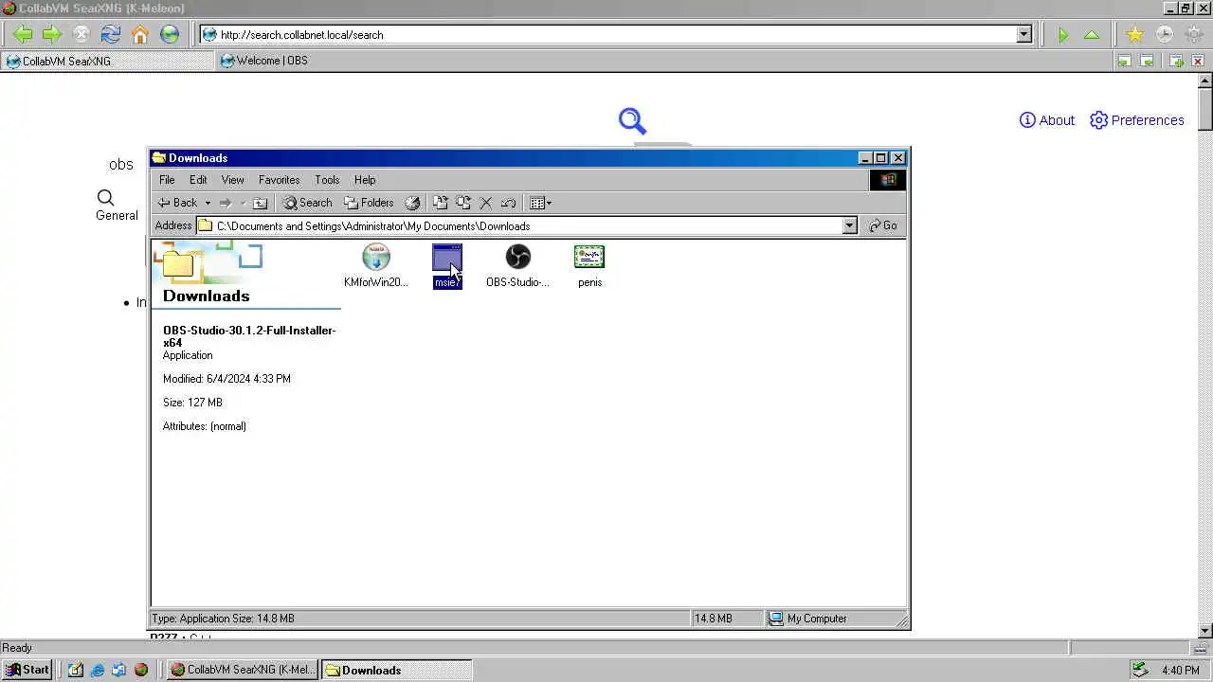1213x682 pixels.
Task: Click Go button next to Address bar
Action: pos(883,225)
